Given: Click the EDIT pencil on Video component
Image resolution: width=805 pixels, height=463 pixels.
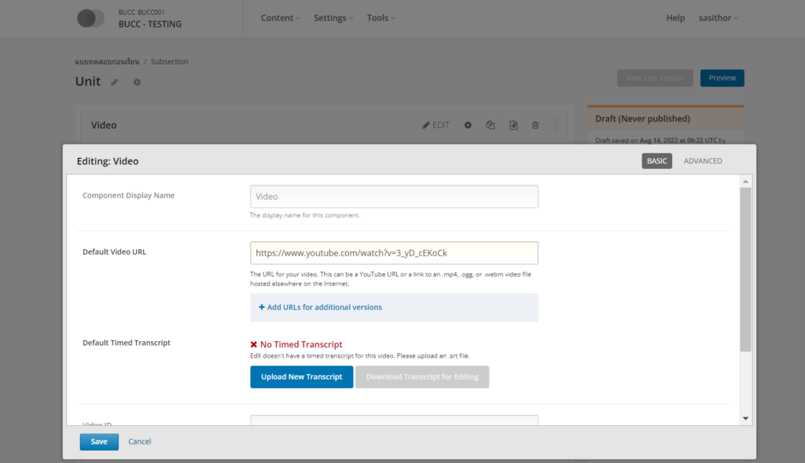Looking at the screenshot, I should pos(436,125).
